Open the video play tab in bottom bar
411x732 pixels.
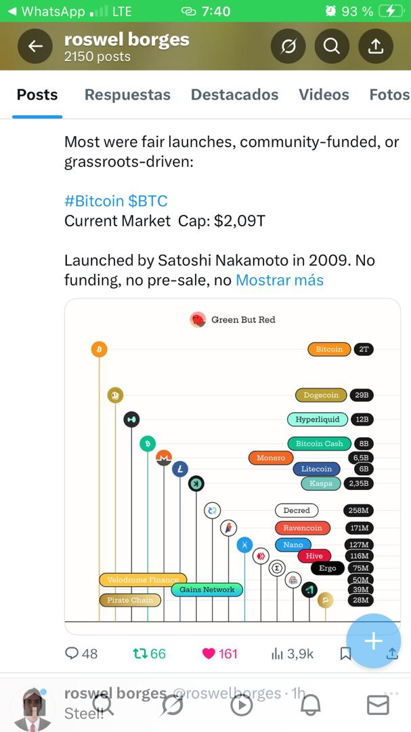pos(242,706)
